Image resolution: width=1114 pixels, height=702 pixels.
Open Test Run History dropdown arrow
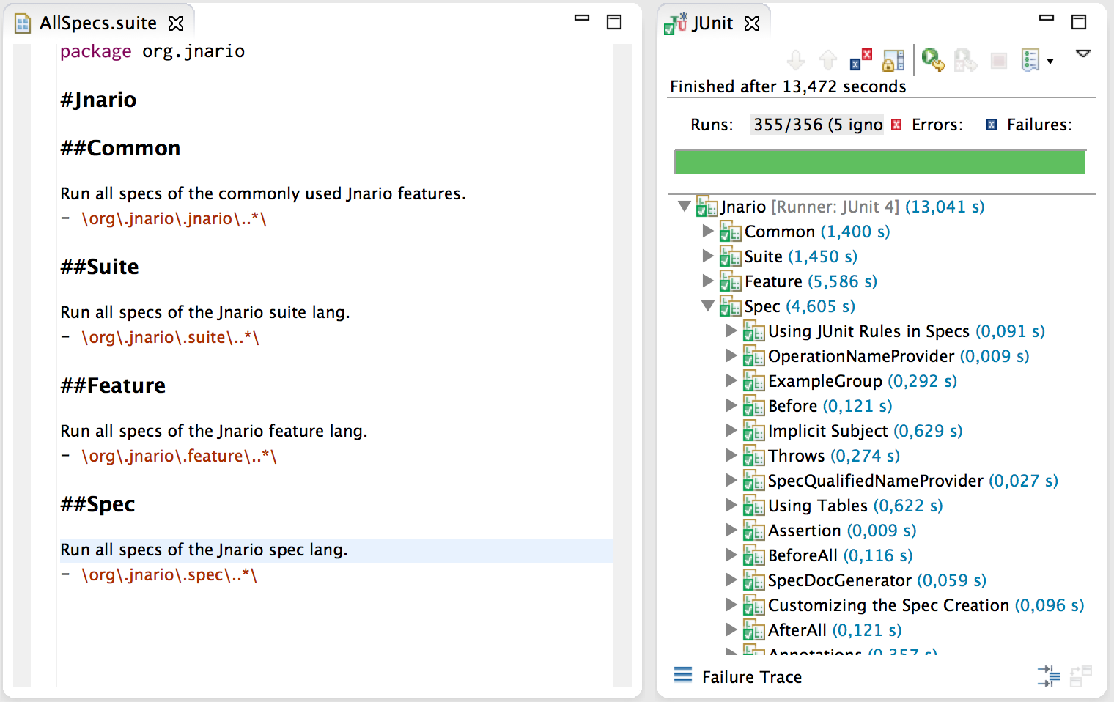(x=1050, y=62)
